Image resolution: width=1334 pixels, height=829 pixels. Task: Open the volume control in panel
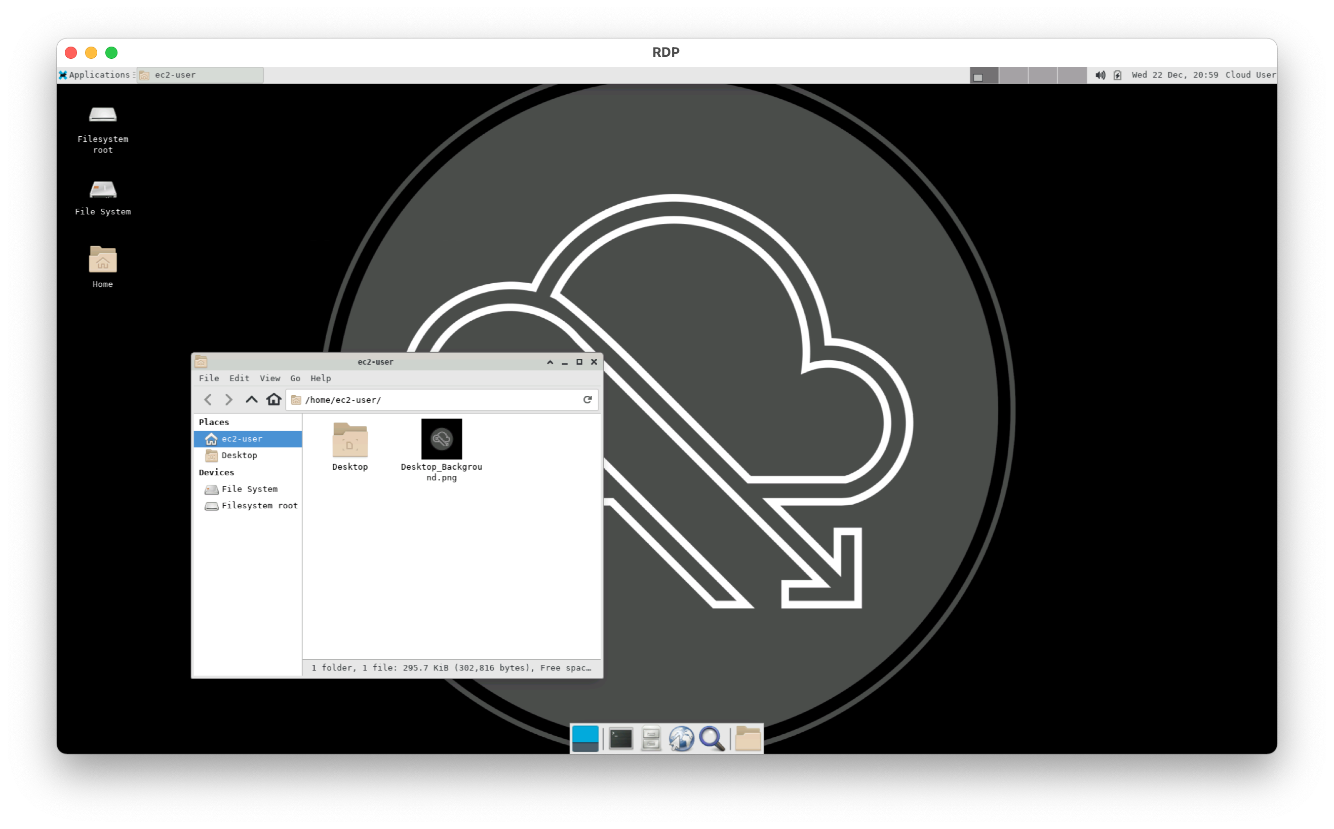pyautogui.click(x=1100, y=75)
